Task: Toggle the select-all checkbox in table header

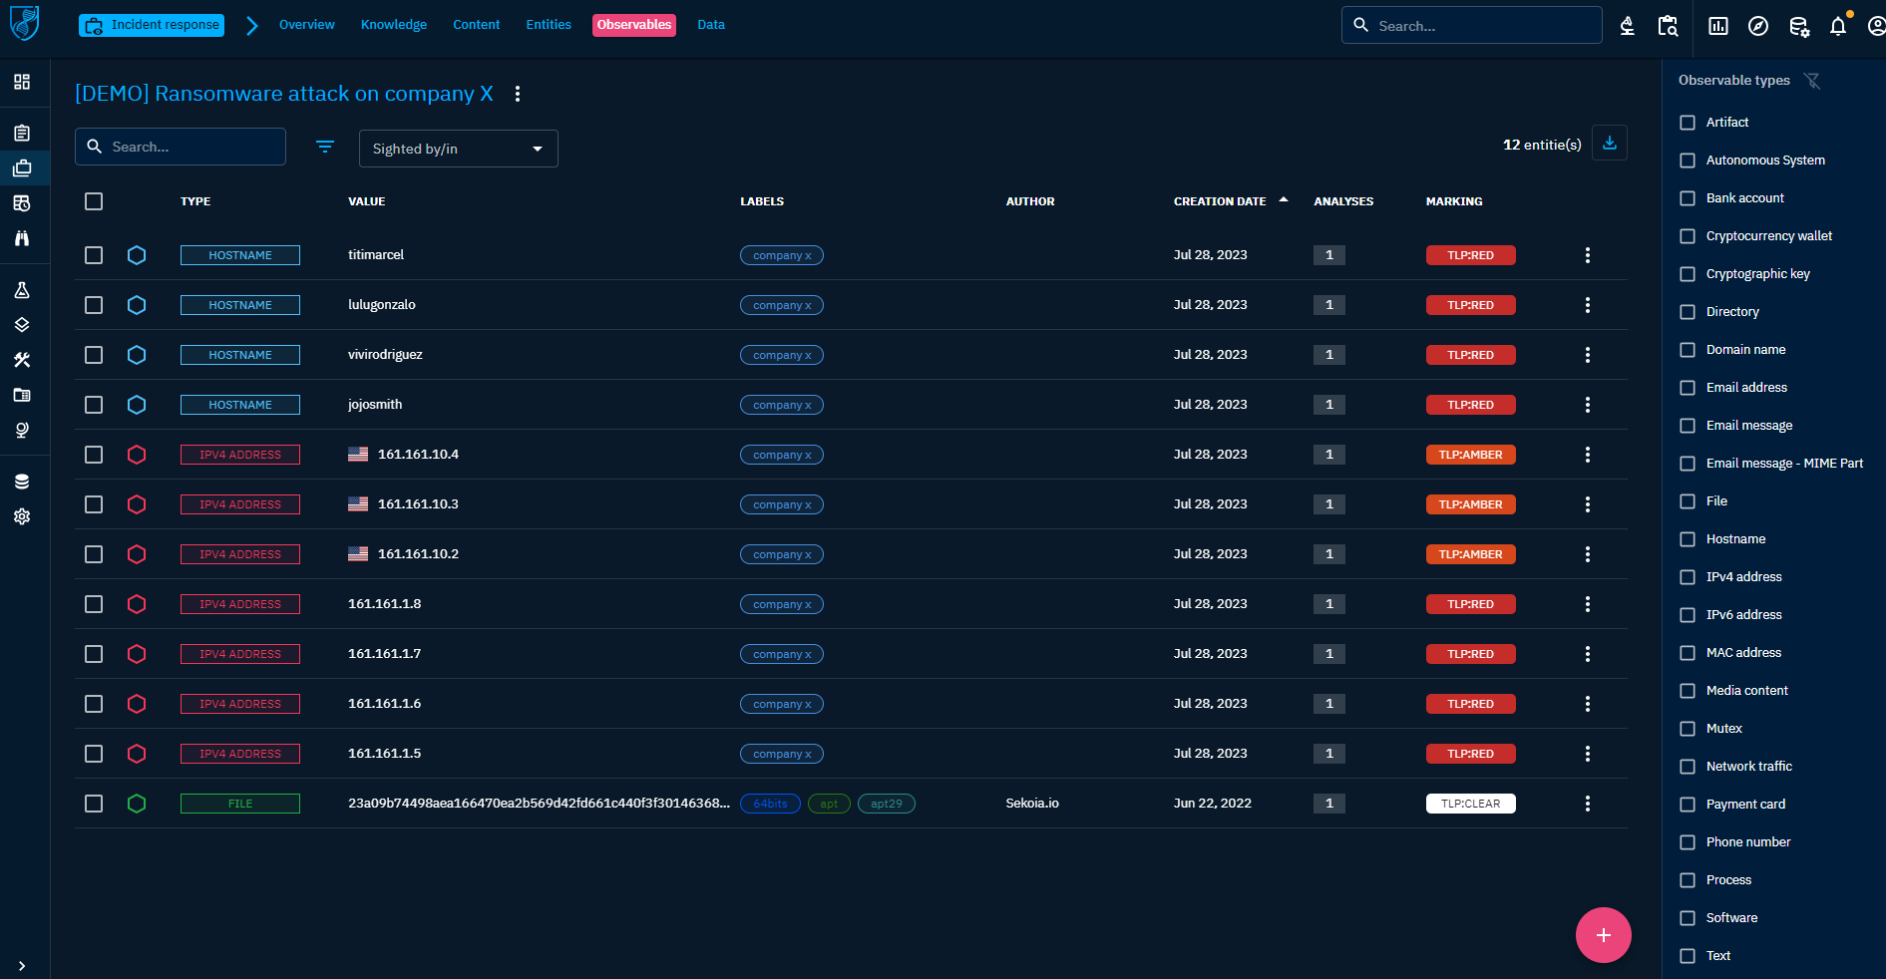Action: point(94,201)
